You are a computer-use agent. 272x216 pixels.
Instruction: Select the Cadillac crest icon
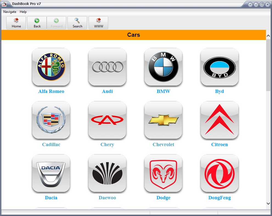(x=51, y=120)
